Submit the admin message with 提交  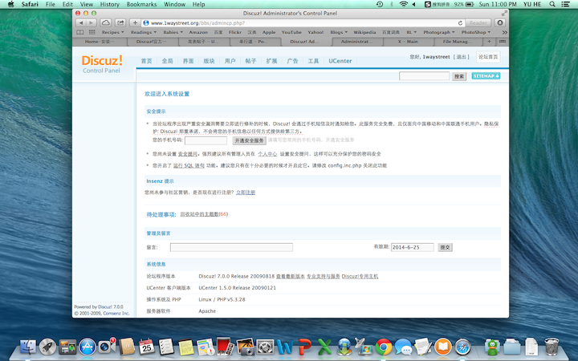[x=445, y=247]
